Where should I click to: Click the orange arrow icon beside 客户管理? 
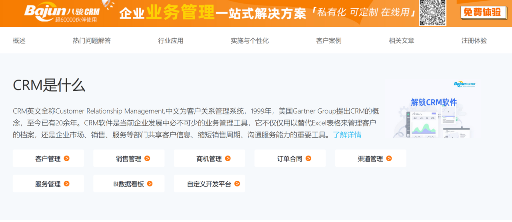tap(67, 158)
